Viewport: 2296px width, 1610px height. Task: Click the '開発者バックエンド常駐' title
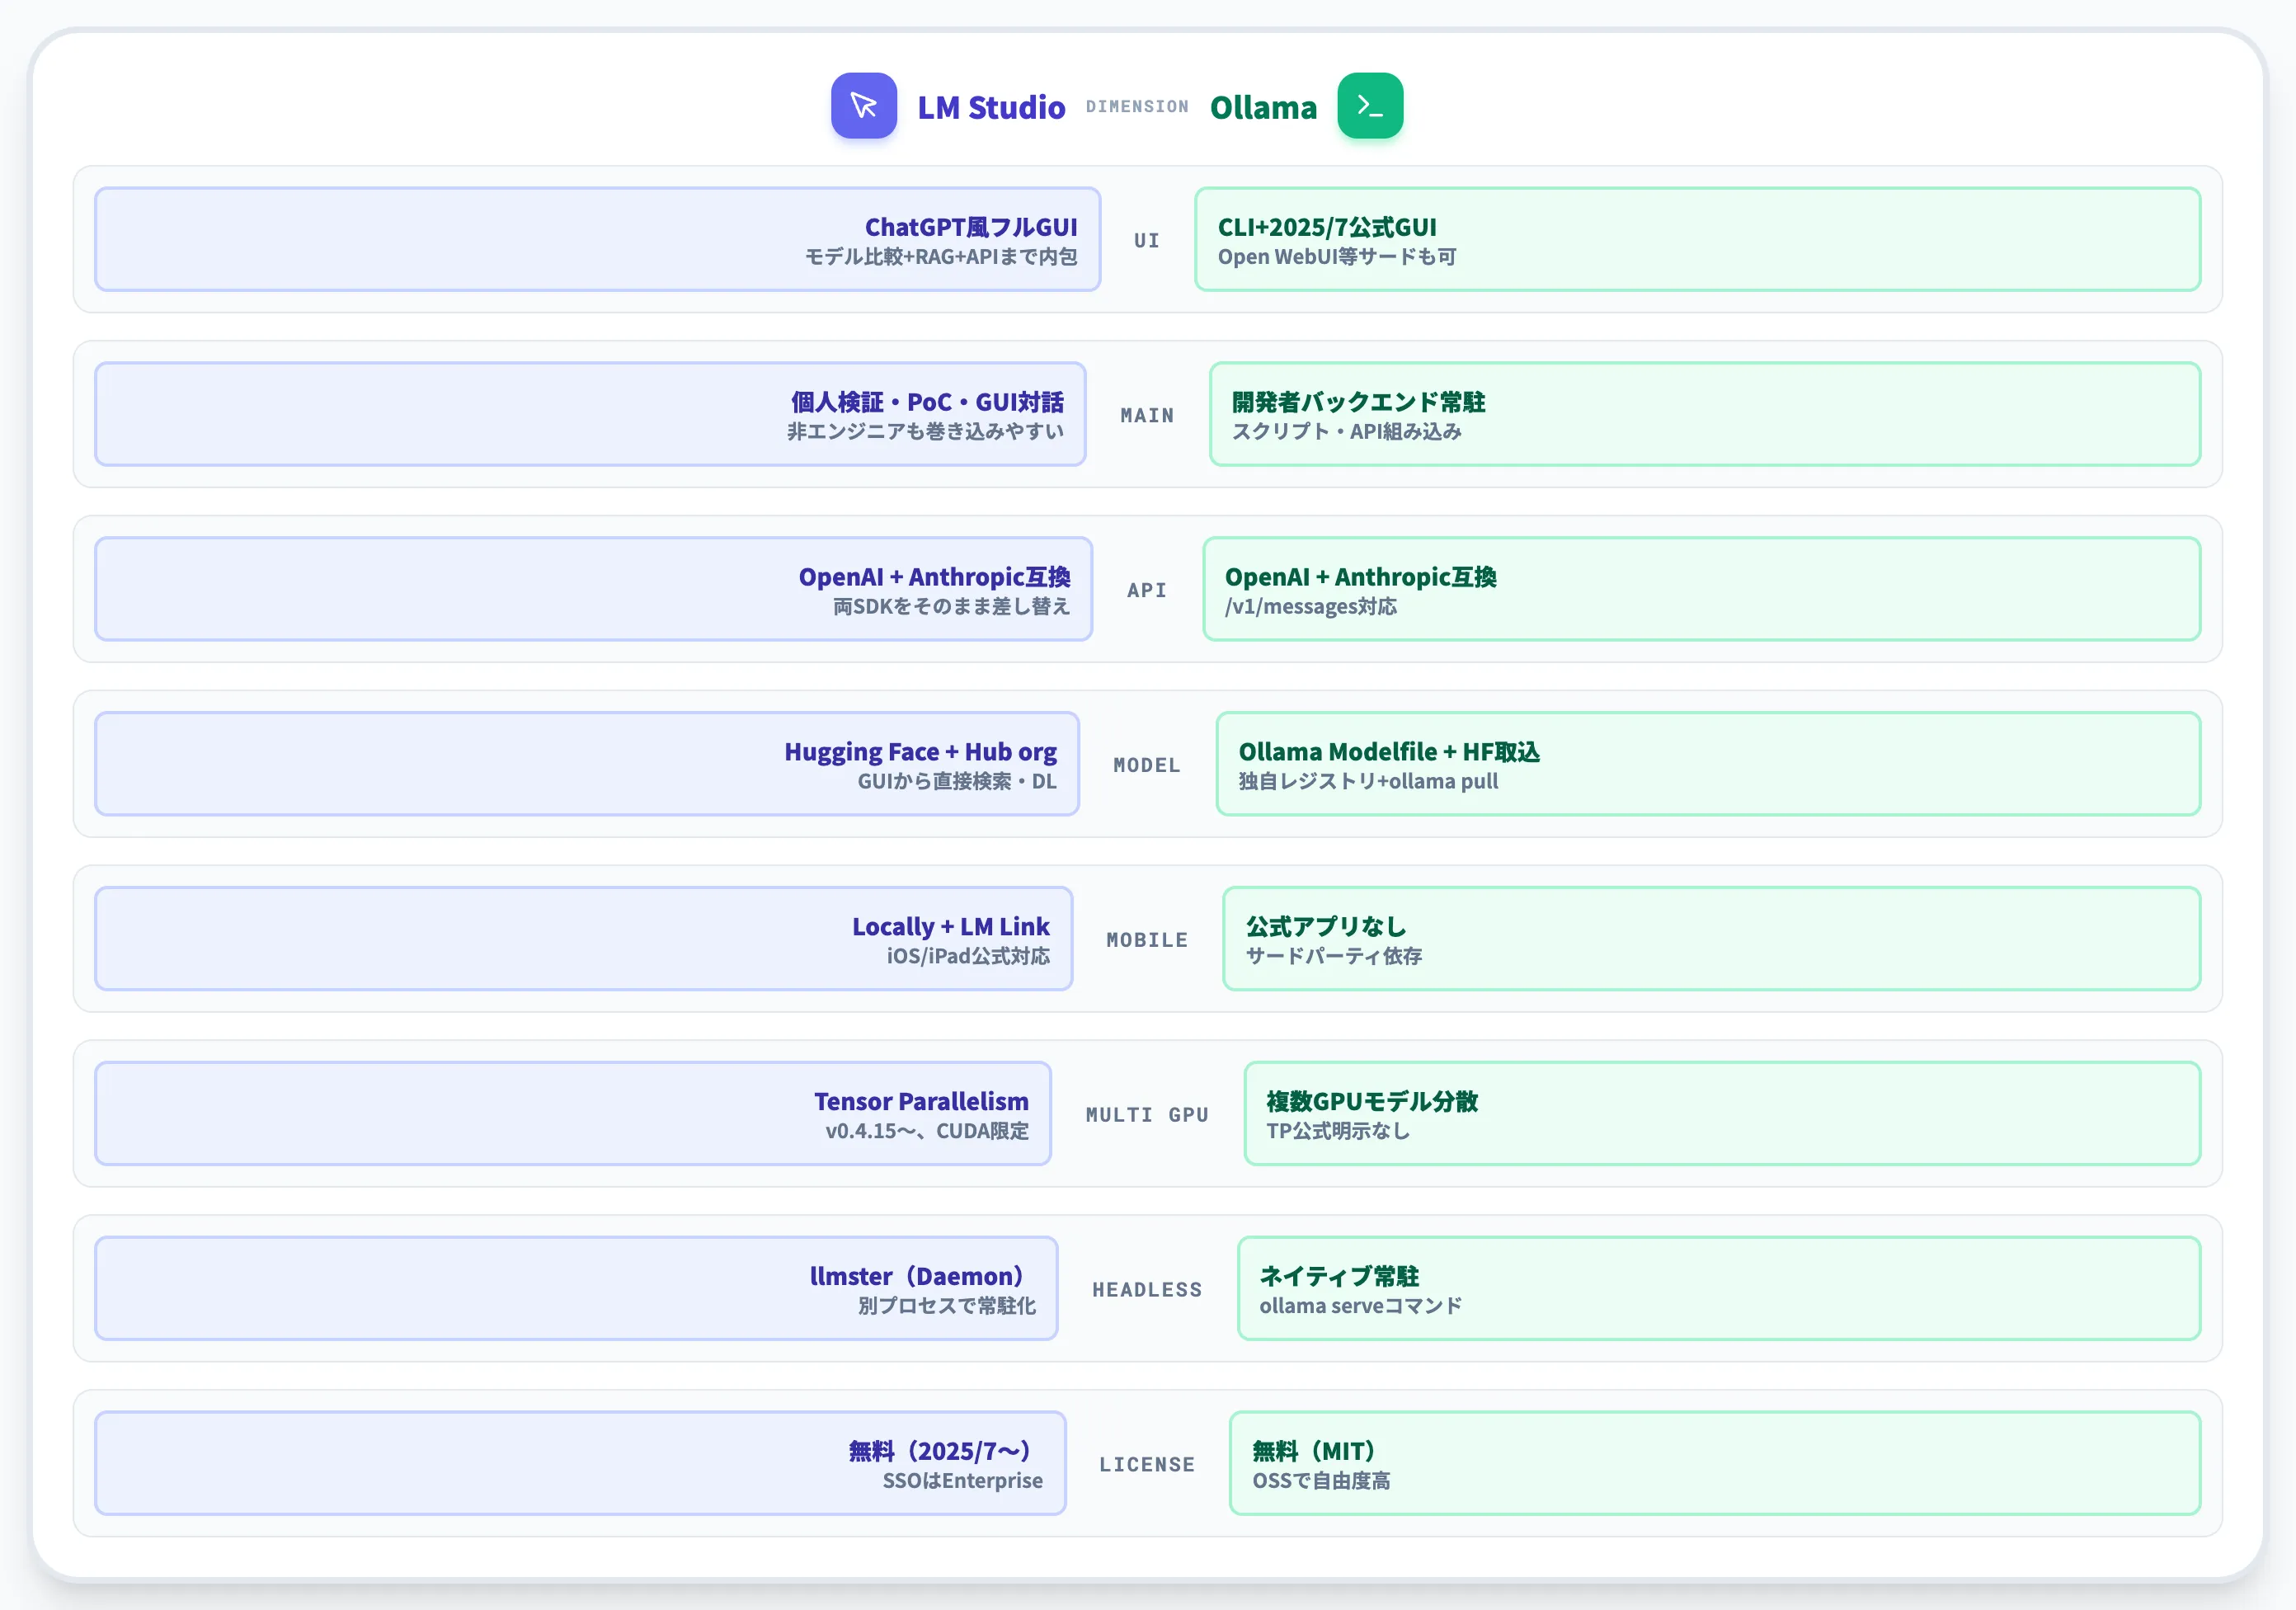(1359, 402)
